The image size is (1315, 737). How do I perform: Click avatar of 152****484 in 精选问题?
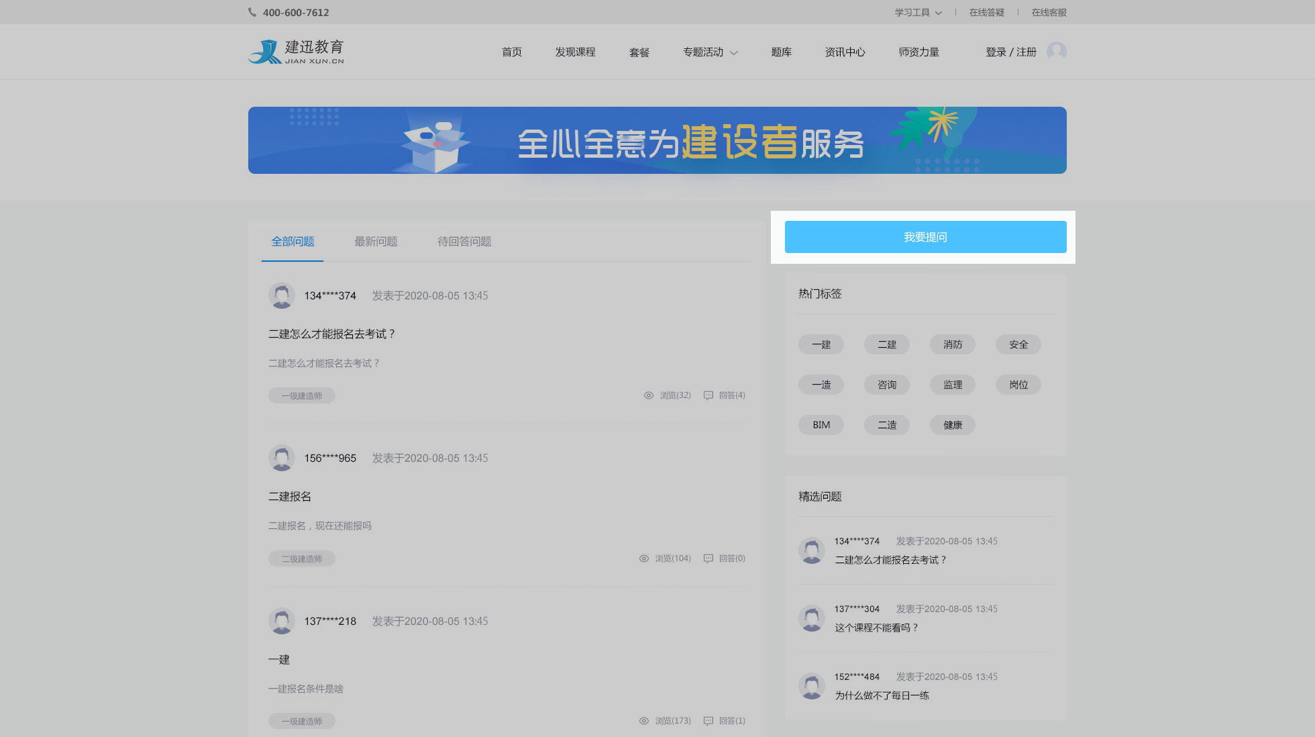tap(812, 686)
